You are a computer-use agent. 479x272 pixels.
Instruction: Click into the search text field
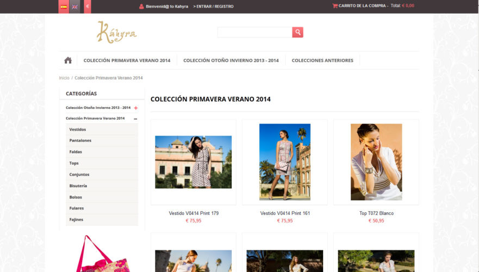point(255,32)
